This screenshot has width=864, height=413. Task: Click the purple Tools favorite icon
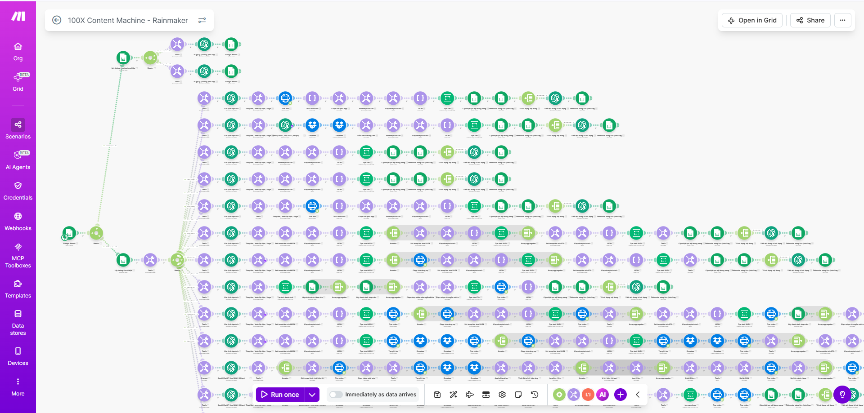[573, 395]
